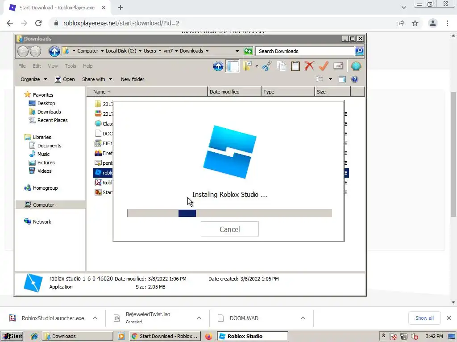Expand the address bar history dropdown
The image size is (457, 342).
point(237,51)
